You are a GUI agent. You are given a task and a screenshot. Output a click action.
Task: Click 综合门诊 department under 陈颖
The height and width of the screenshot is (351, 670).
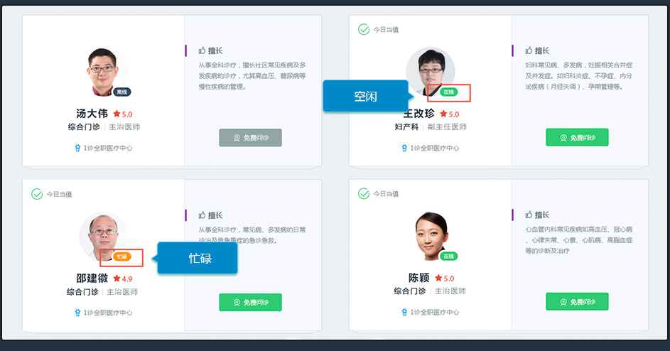point(410,291)
